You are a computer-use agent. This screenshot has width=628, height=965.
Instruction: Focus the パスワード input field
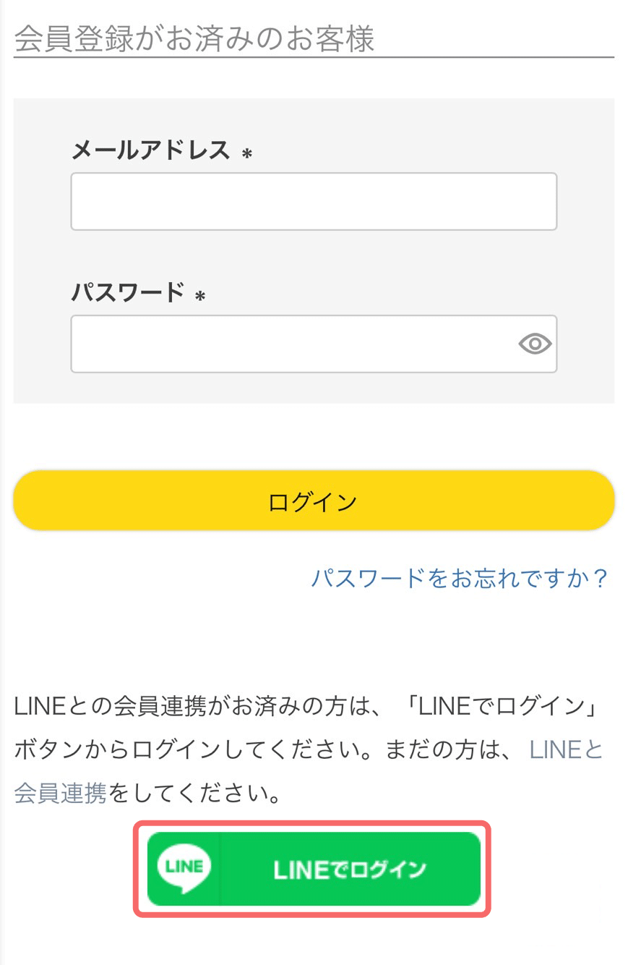(293, 344)
